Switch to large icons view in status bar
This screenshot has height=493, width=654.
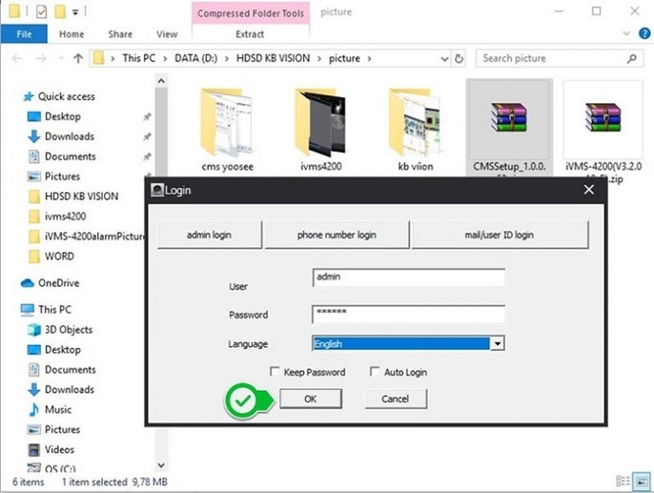(x=639, y=481)
